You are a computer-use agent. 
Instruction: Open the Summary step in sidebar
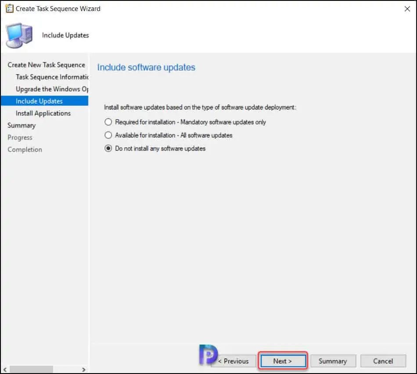[22, 125]
